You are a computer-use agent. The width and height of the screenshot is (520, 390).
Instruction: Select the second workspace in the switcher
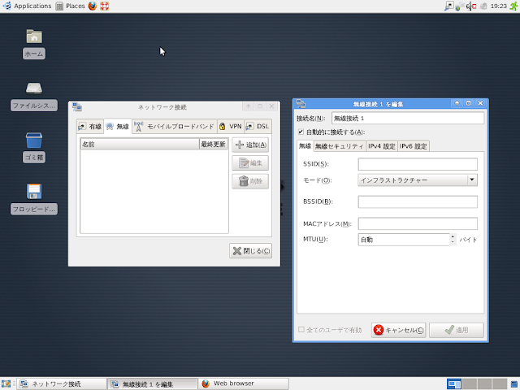pos(470,383)
